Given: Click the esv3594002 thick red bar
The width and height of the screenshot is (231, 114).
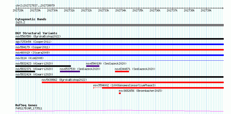Looking at the screenshot, I should [x=163, y=88].
